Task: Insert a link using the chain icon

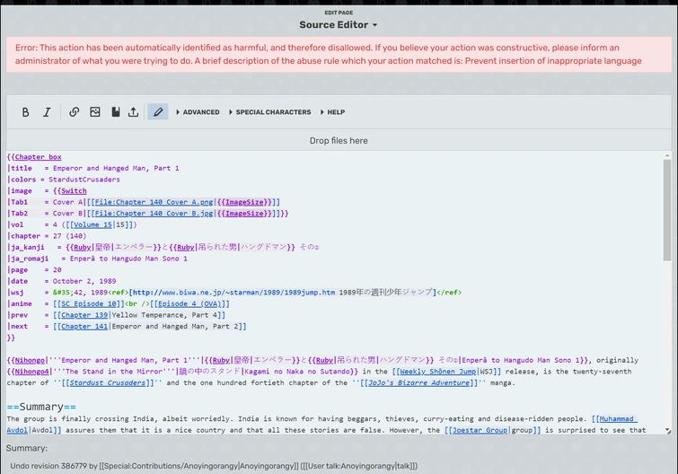Action: point(74,112)
